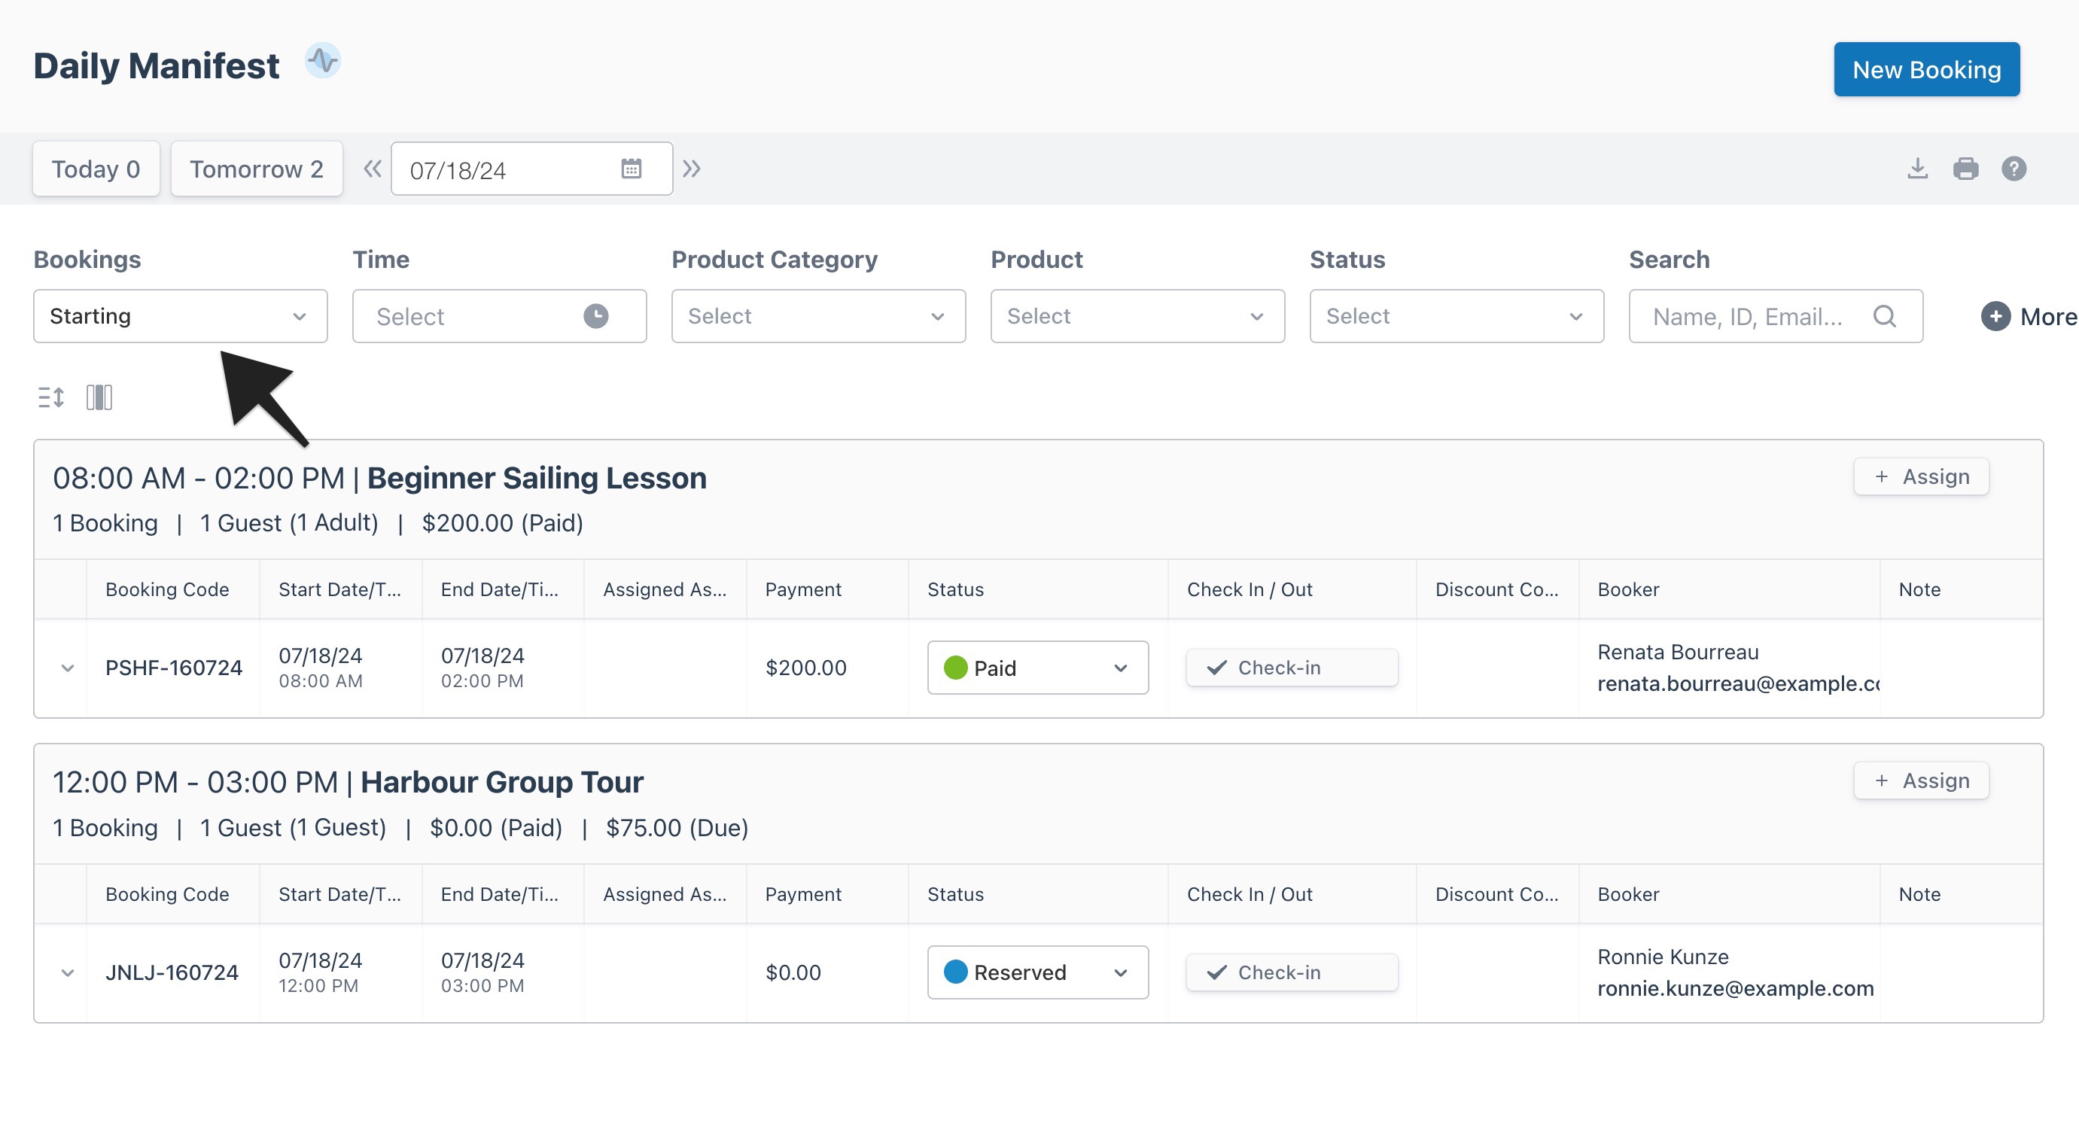Click booking code JNLJ-160724

click(x=172, y=973)
